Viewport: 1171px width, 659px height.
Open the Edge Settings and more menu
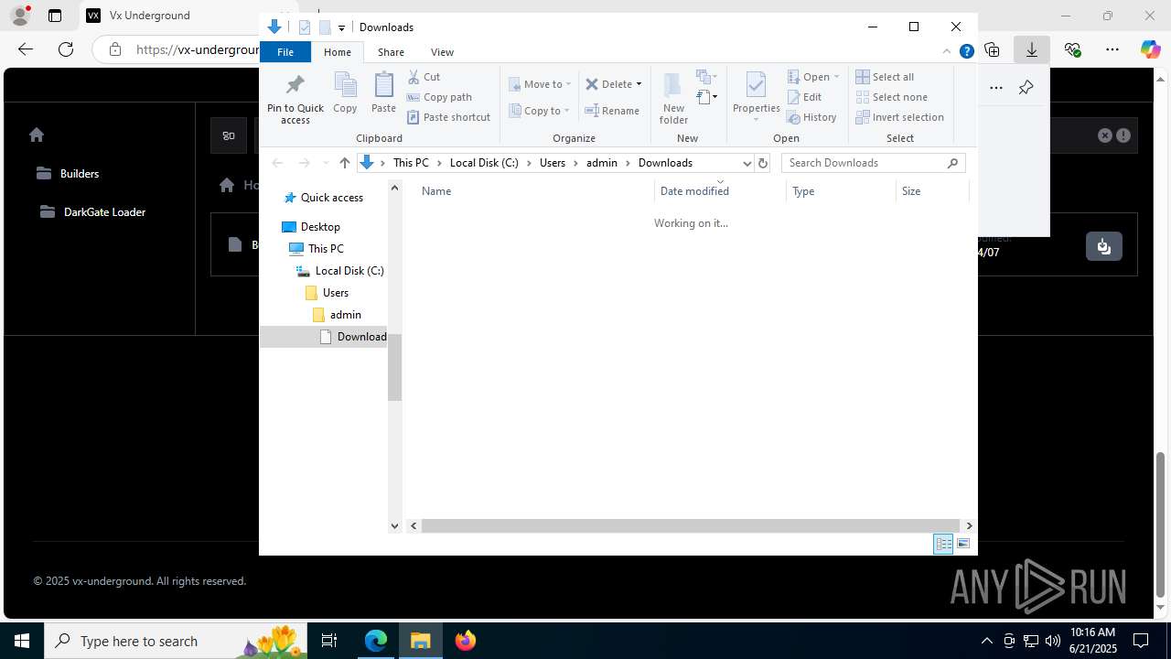point(1112,49)
